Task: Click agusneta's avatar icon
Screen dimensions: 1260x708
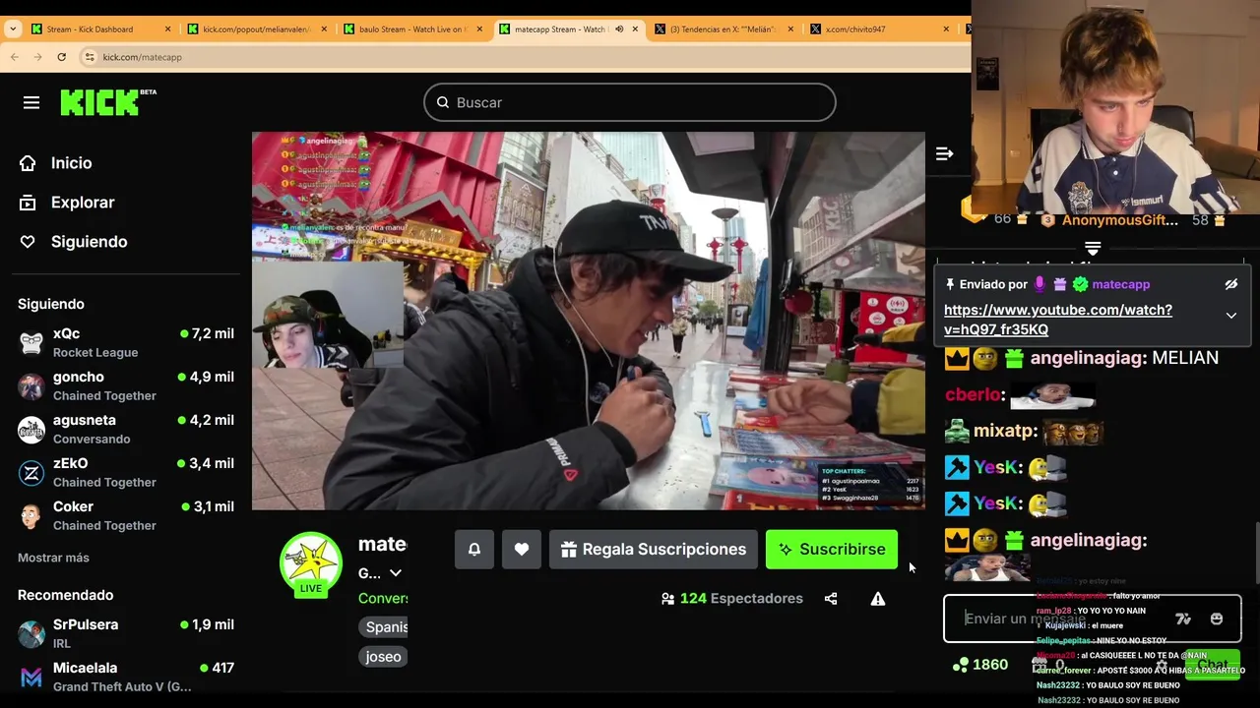Action: 31,430
